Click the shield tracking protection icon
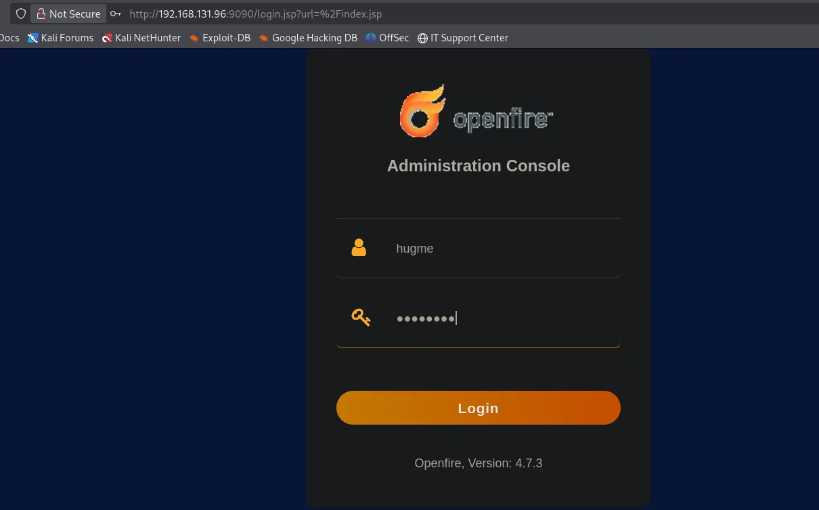Viewport: 819px width, 510px height. 21,14
